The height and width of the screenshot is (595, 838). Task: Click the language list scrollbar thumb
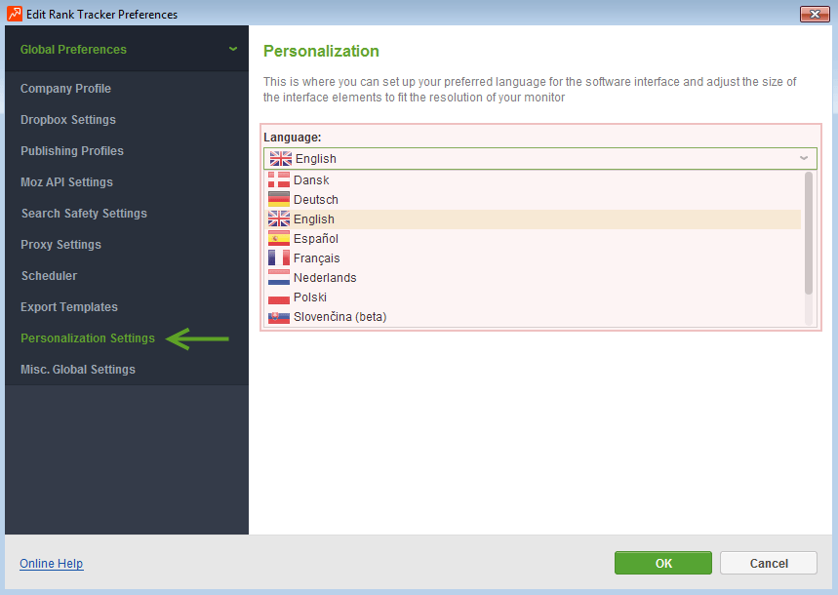(x=808, y=232)
